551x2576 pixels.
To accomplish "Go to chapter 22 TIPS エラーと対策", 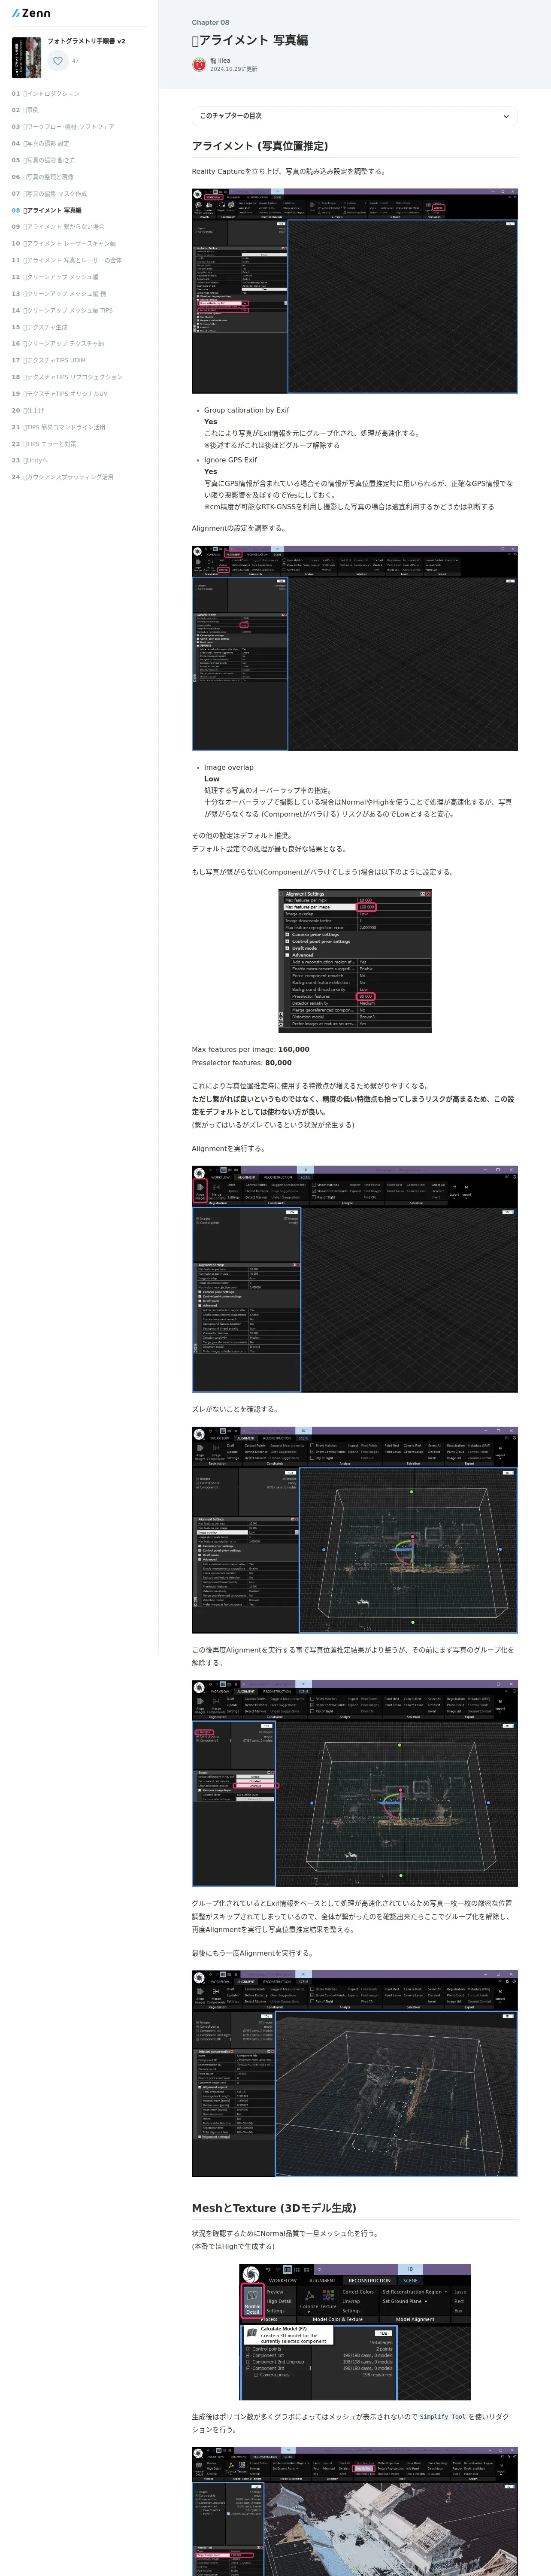I will point(44,444).
